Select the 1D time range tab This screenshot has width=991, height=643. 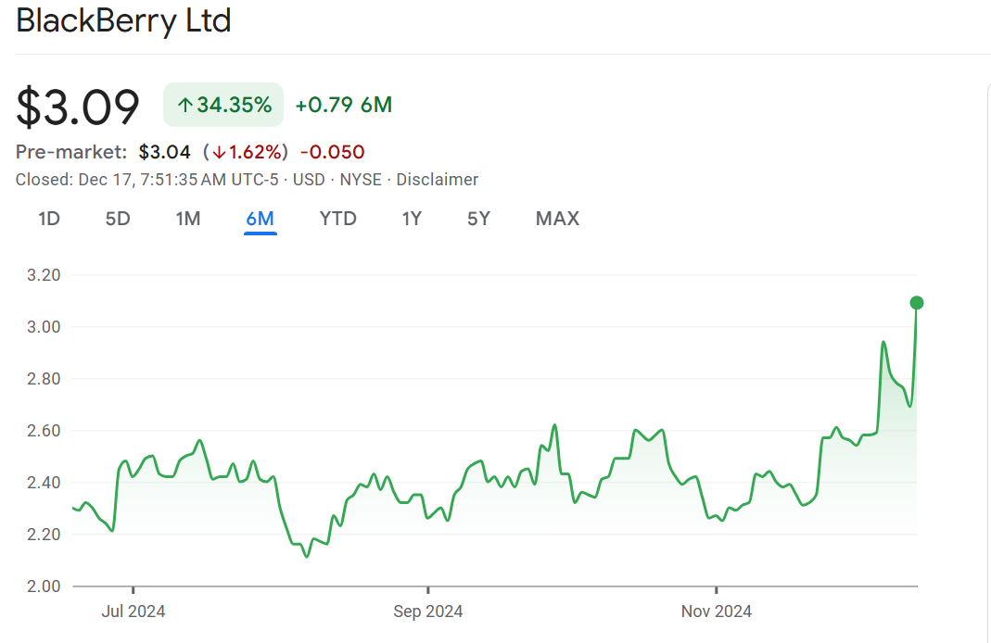pyautogui.click(x=48, y=219)
